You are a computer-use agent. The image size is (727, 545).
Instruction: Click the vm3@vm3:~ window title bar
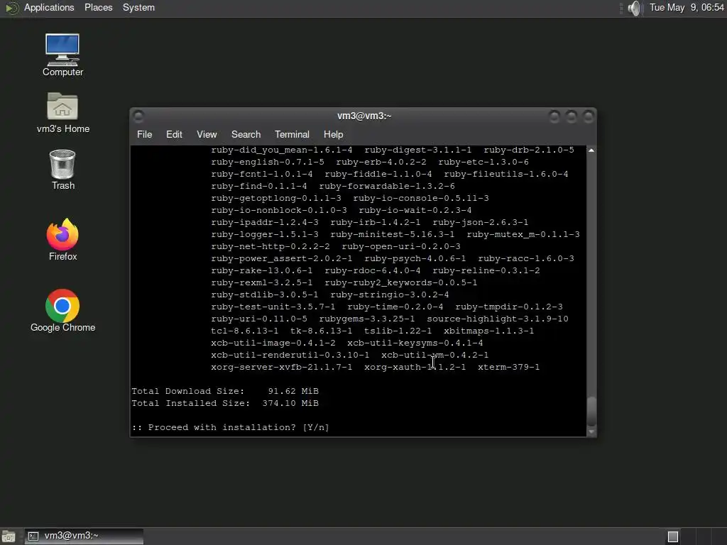363,116
